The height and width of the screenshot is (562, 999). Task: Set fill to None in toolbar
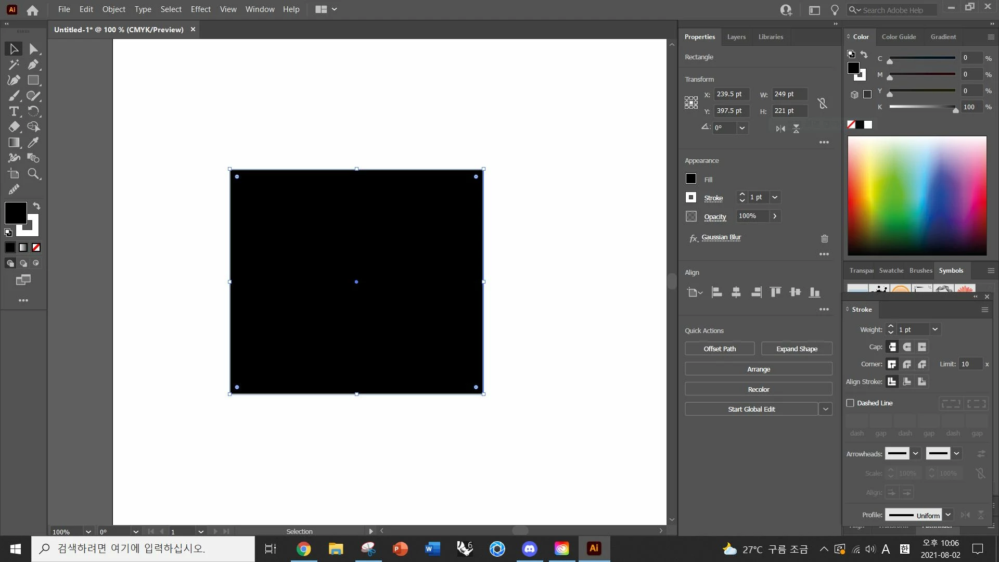coord(36,248)
